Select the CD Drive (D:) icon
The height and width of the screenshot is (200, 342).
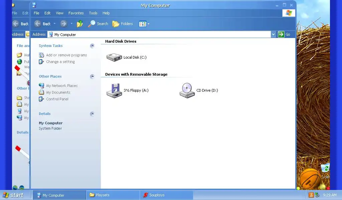187,91
